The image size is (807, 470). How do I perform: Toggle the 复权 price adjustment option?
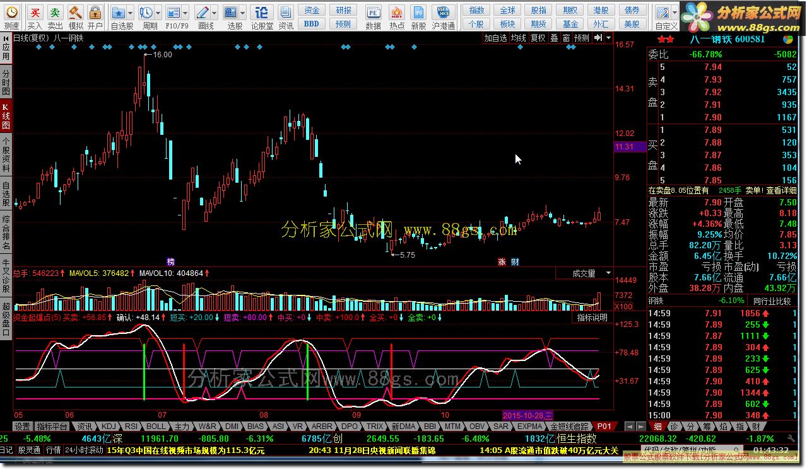(538, 38)
